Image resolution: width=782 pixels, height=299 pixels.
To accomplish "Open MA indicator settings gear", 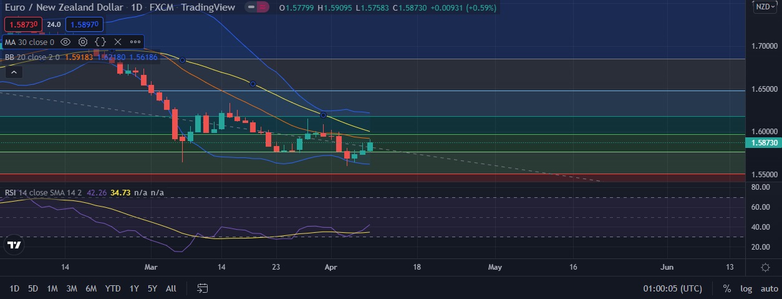I will click(83, 42).
